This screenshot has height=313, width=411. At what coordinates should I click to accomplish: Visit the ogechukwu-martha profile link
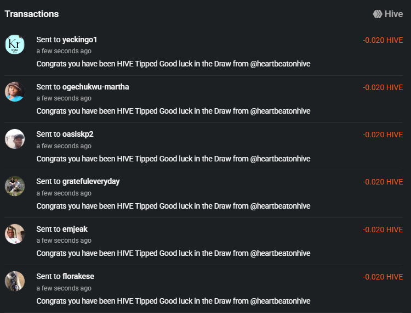click(x=95, y=87)
